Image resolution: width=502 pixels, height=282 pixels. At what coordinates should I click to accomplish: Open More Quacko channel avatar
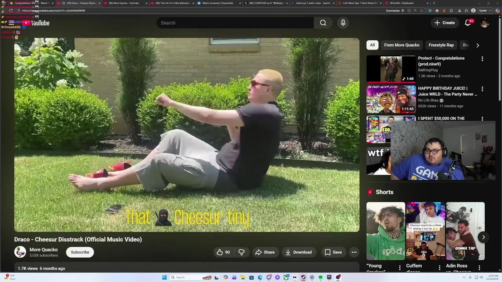point(20,252)
